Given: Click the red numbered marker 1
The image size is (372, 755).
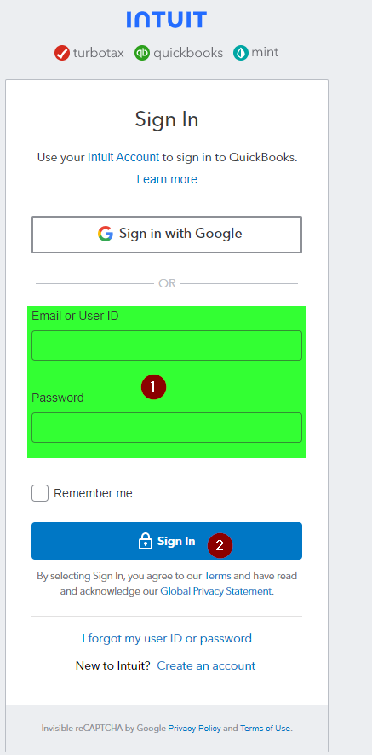Looking at the screenshot, I should [153, 386].
